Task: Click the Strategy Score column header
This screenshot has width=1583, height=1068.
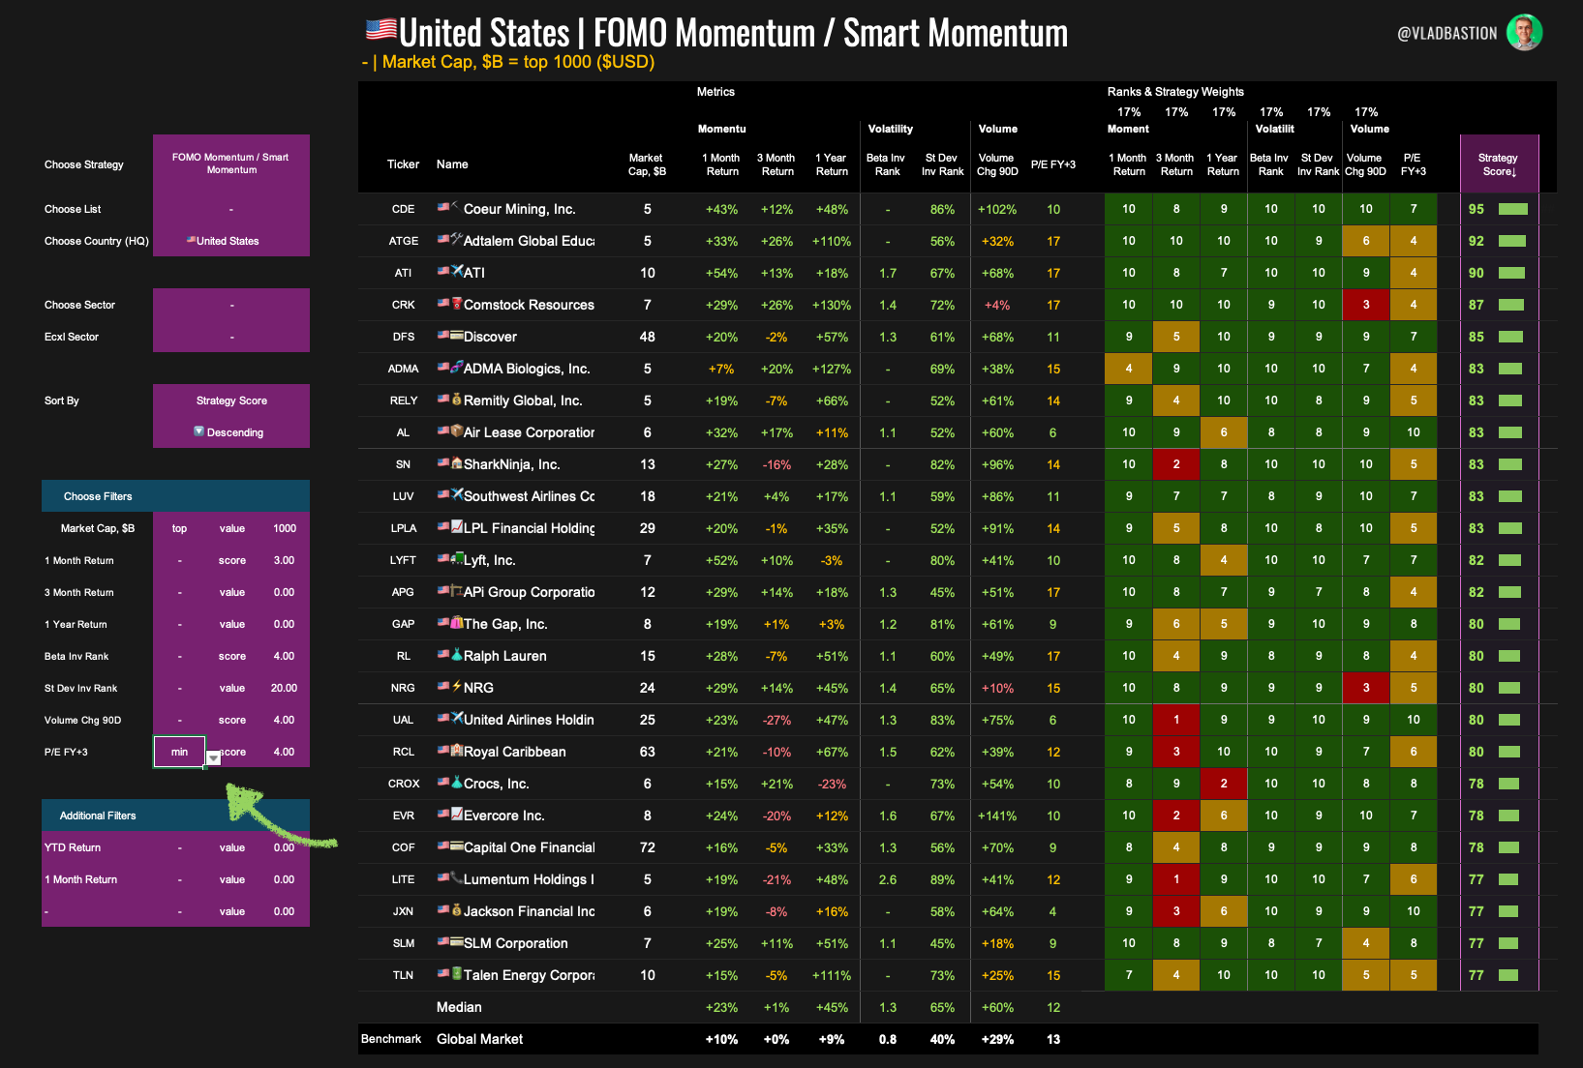Action: [x=1498, y=164]
